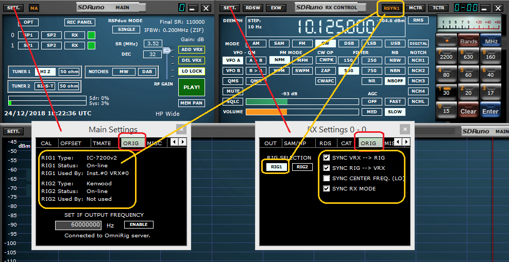509x262 pixels.
Task: Toggle SYNC VRX --> RIG checkbox
Action: [327, 158]
